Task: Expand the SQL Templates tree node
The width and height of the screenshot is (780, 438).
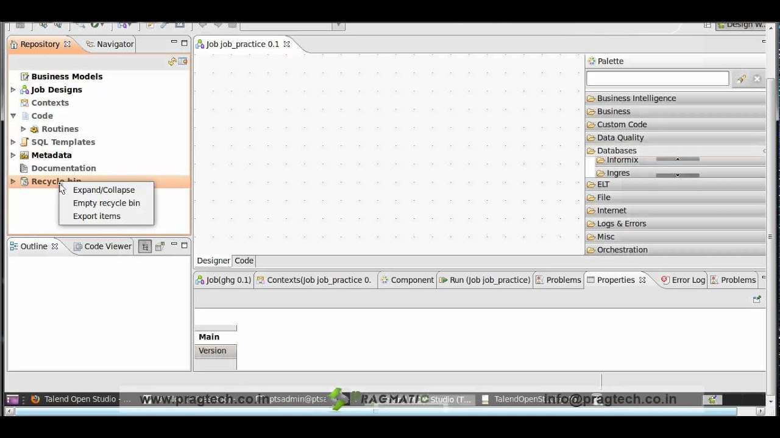Action: click(13, 142)
